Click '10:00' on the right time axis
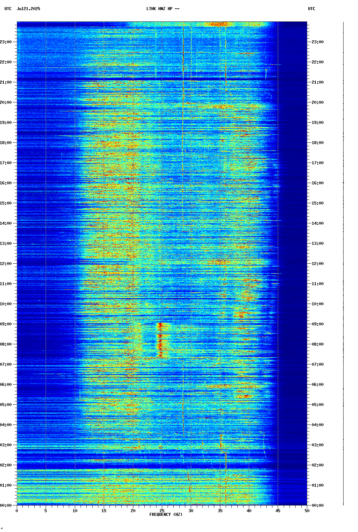This screenshot has height=532, width=358. coord(318,304)
